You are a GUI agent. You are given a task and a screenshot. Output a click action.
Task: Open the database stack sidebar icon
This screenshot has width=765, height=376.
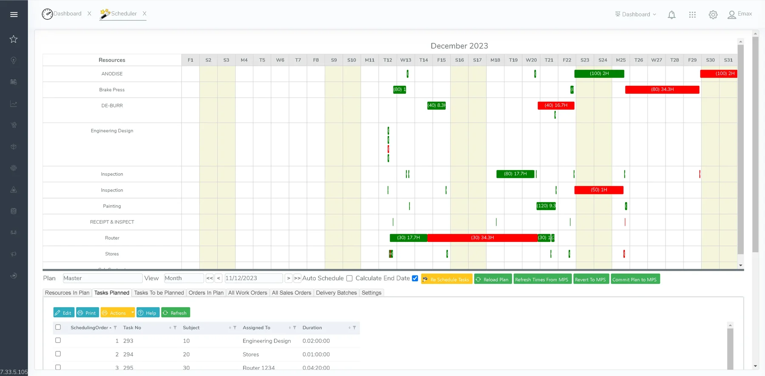(14, 211)
